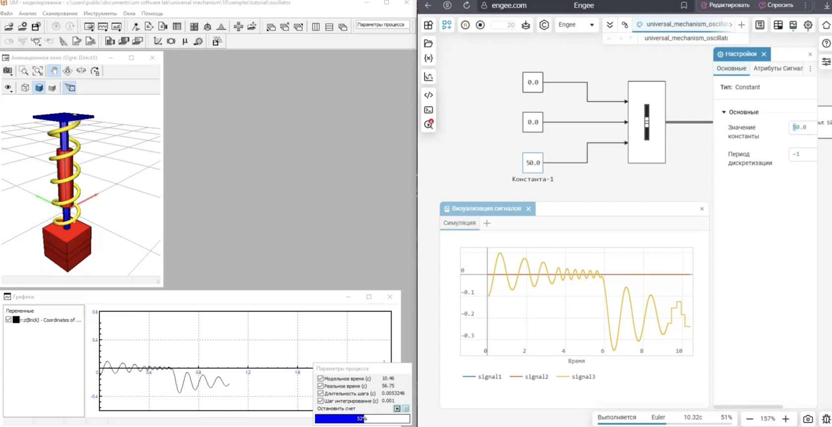Viewport: 832px width, 427px height.
Task: Open the model diagnostics icon with red badge
Action: point(429,124)
